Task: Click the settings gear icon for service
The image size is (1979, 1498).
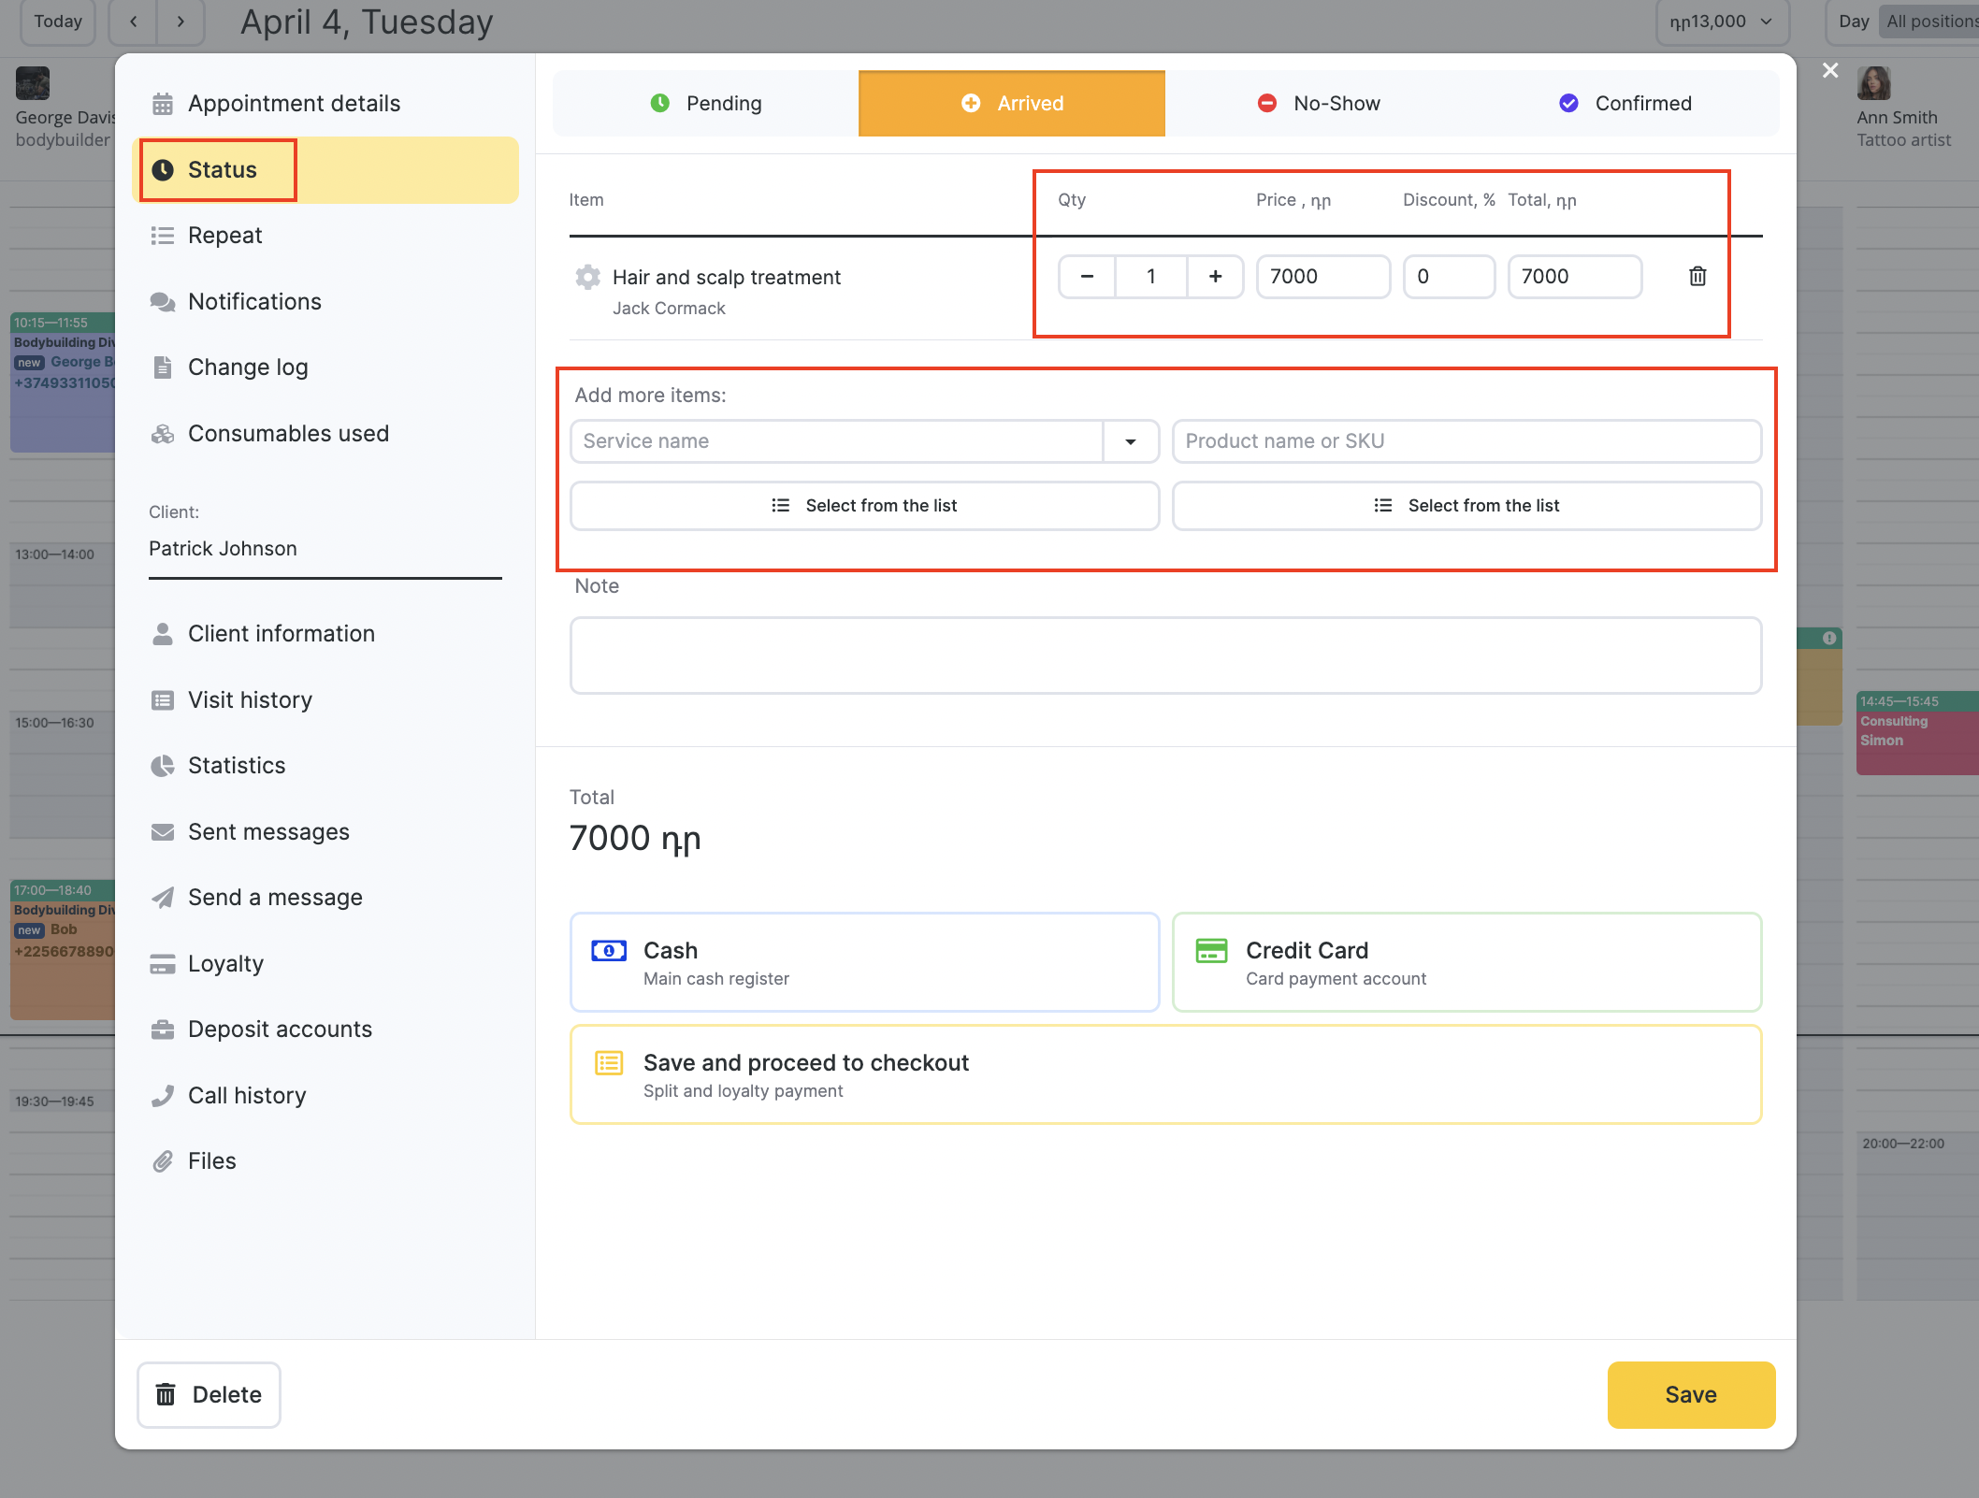Action: [588, 279]
